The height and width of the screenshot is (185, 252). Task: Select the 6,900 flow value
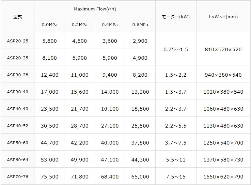[x=80, y=58]
